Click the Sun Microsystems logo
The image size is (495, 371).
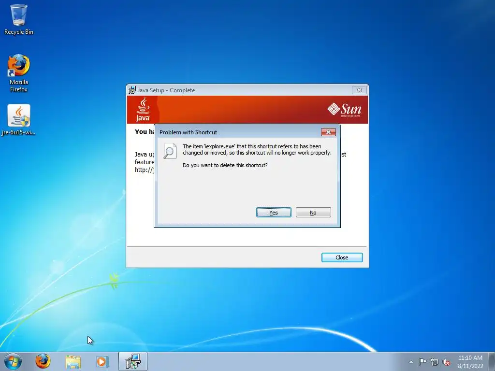pyautogui.click(x=344, y=110)
